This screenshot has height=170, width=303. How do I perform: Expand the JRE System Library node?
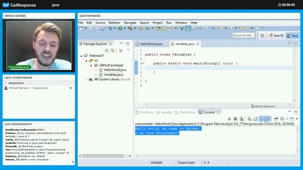(86, 79)
